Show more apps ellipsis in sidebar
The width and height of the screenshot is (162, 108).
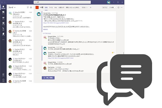point(3,40)
